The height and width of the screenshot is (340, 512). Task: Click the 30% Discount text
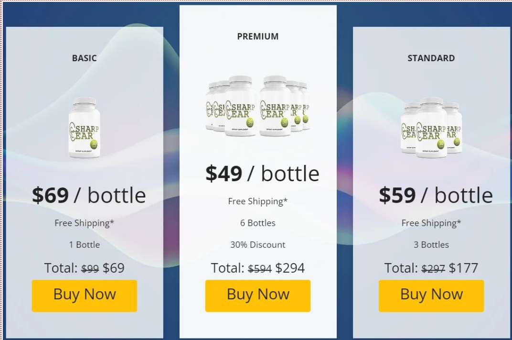click(258, 245)
